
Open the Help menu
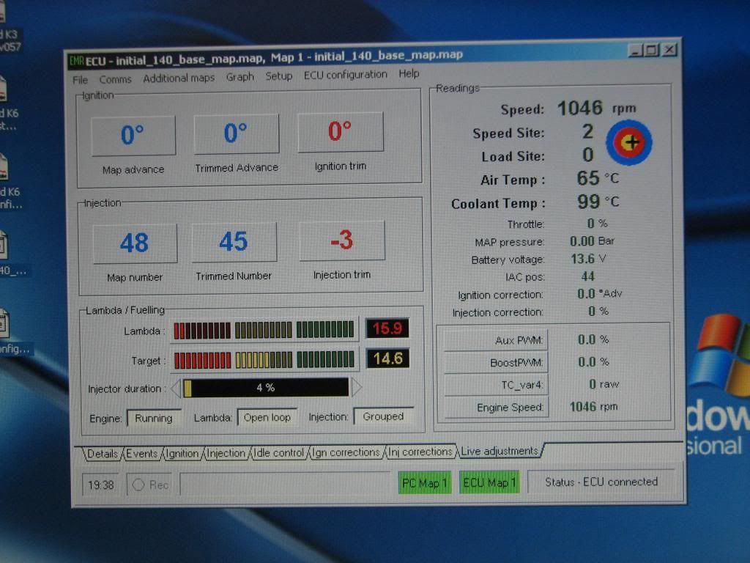(409, 74)
